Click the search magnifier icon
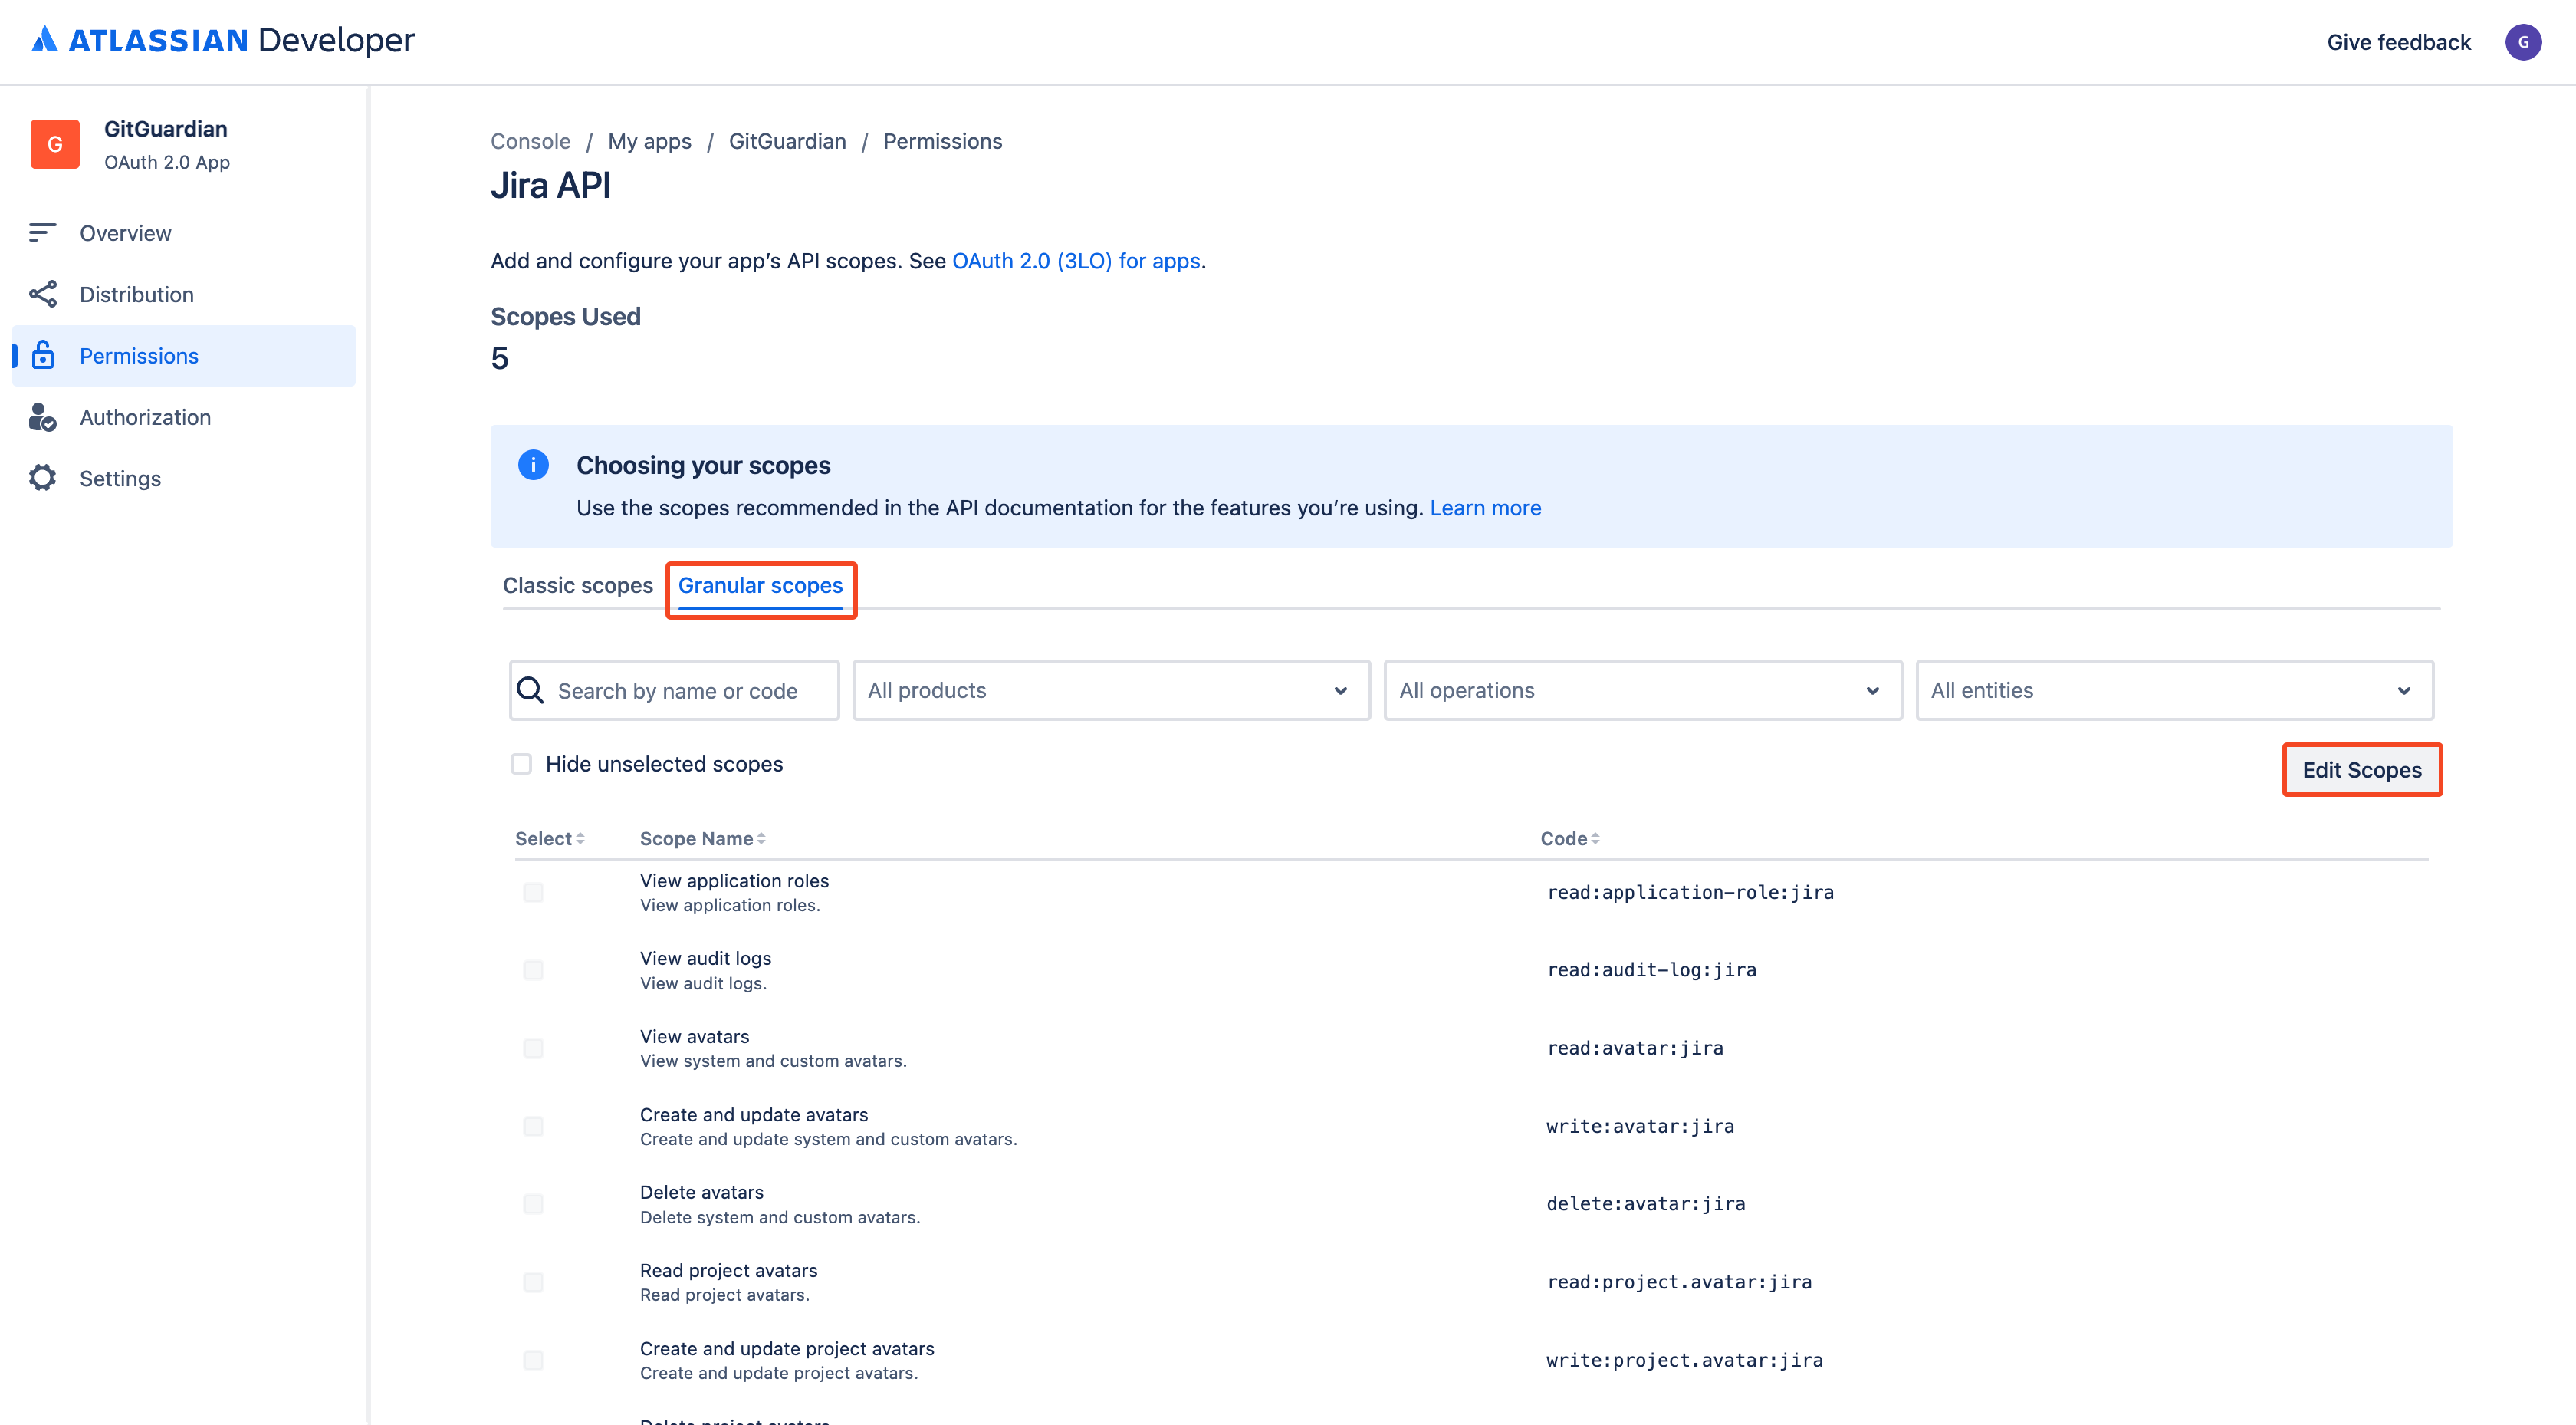The width and height of the screenshot is (2576, 1425). (x=530, y=690)
